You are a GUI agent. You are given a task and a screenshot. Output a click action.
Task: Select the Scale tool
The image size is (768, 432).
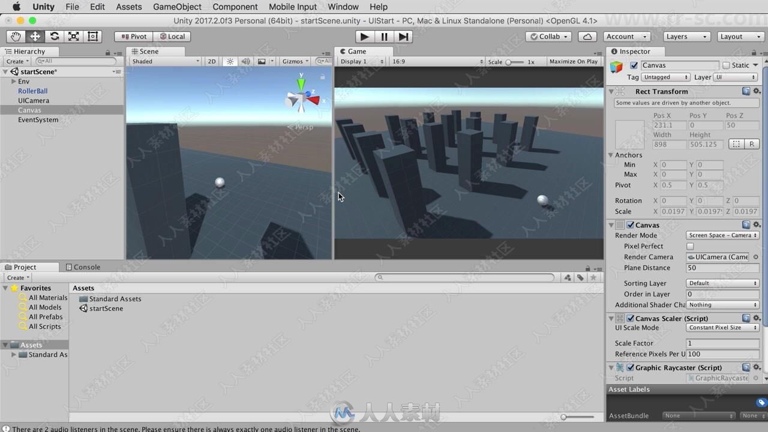(74, 37)
